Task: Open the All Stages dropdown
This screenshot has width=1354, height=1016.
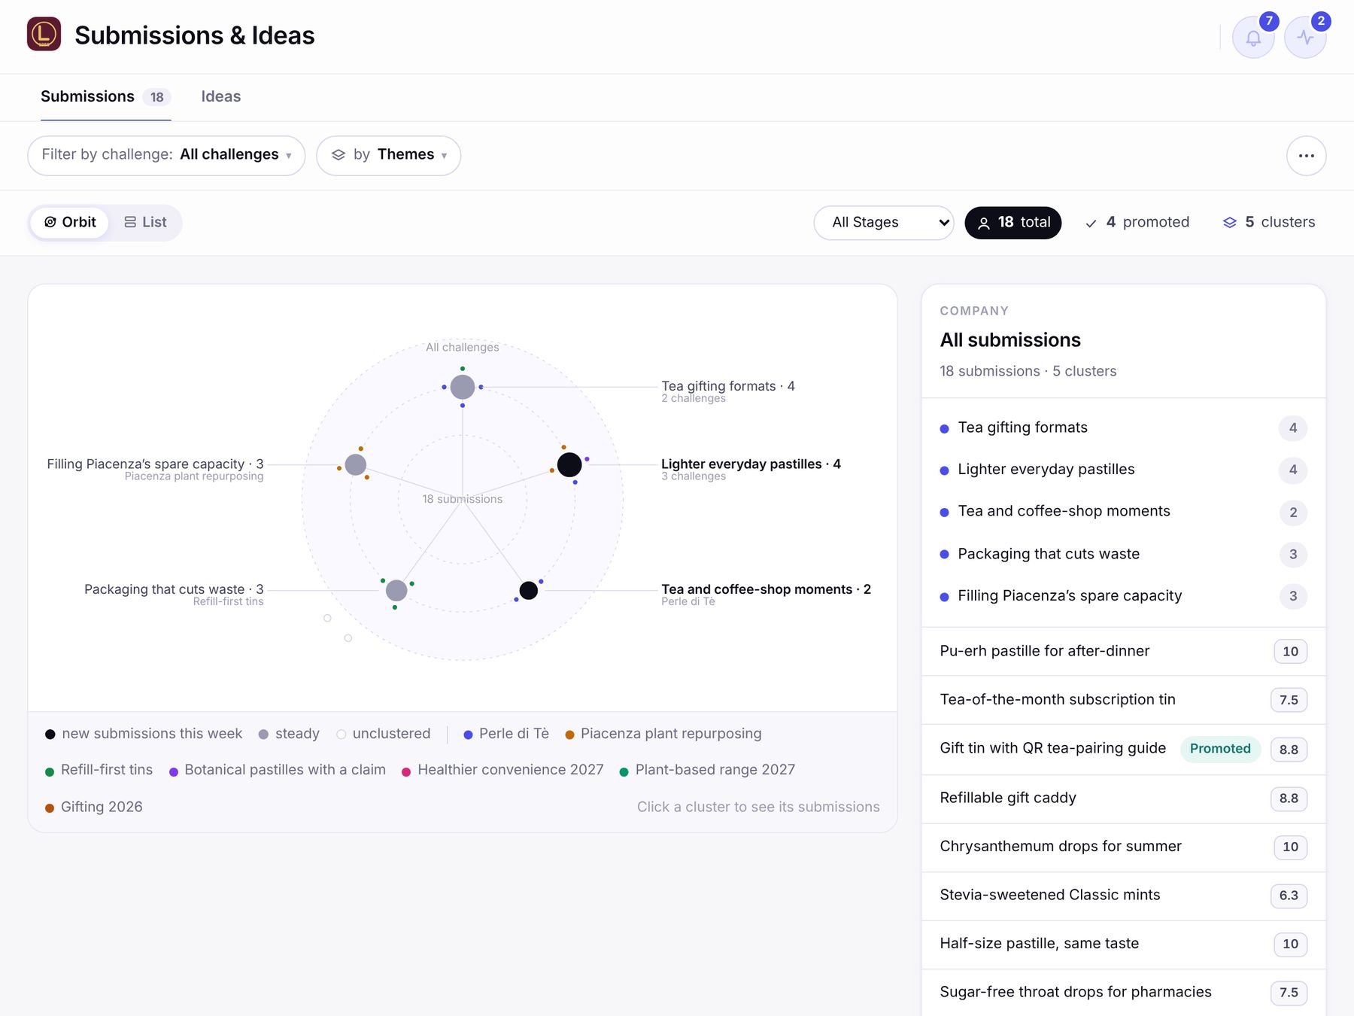Action: [884, 223]
